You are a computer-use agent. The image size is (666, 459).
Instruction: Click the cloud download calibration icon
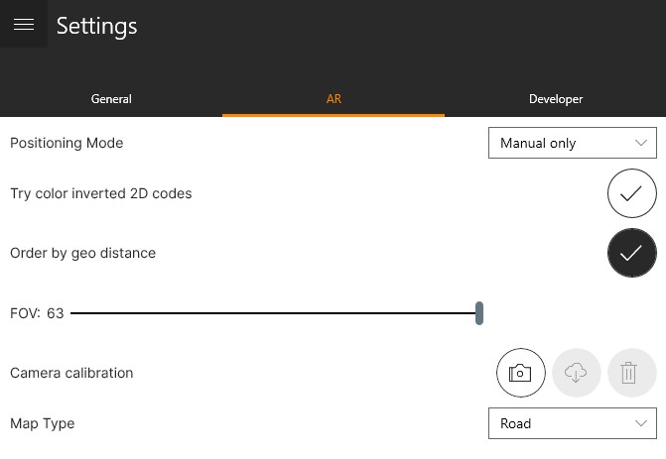click(x=576, y=373)
